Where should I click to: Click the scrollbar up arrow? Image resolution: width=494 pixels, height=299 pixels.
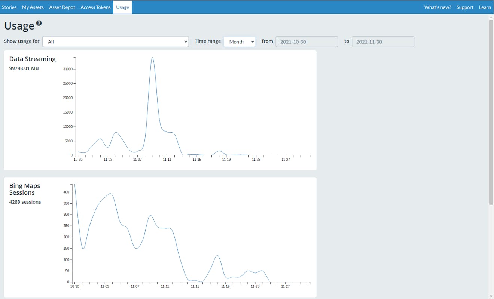click(491, 17)
